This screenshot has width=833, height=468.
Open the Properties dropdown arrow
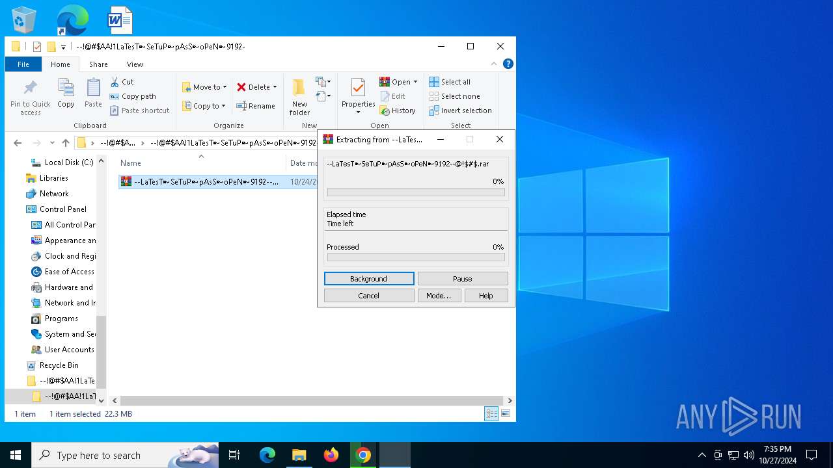point(358,112)
